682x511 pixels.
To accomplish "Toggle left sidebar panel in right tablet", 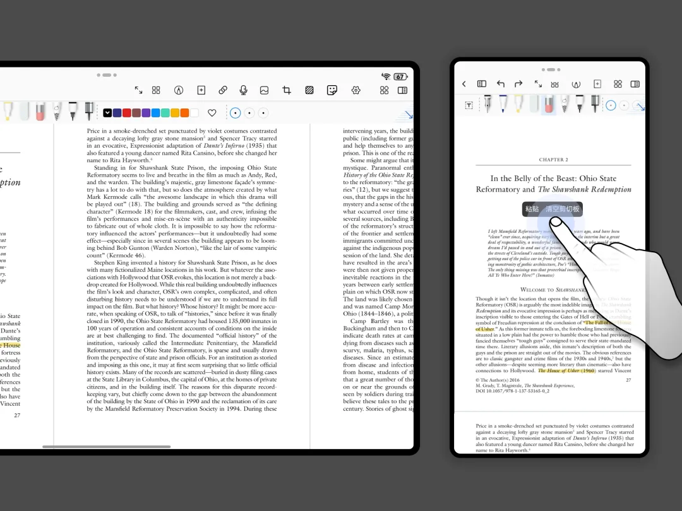I will pos(481,84).
